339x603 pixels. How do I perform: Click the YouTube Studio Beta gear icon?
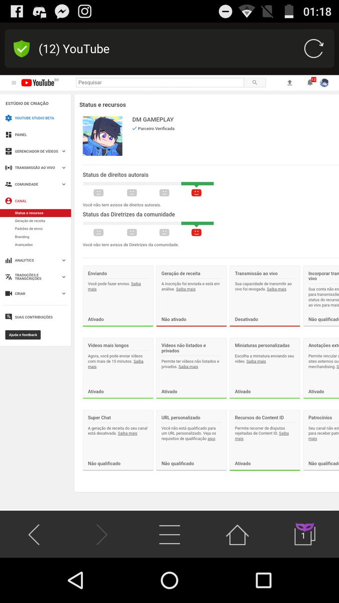click(9, 118)
